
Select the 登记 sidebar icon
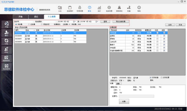(x=6, y=33)
